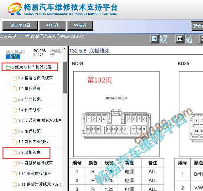Click the page icon next to 5.10

pos(15,174)
